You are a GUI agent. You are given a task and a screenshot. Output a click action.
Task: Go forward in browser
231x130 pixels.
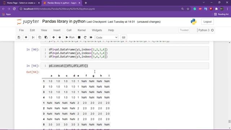point(9,9)
